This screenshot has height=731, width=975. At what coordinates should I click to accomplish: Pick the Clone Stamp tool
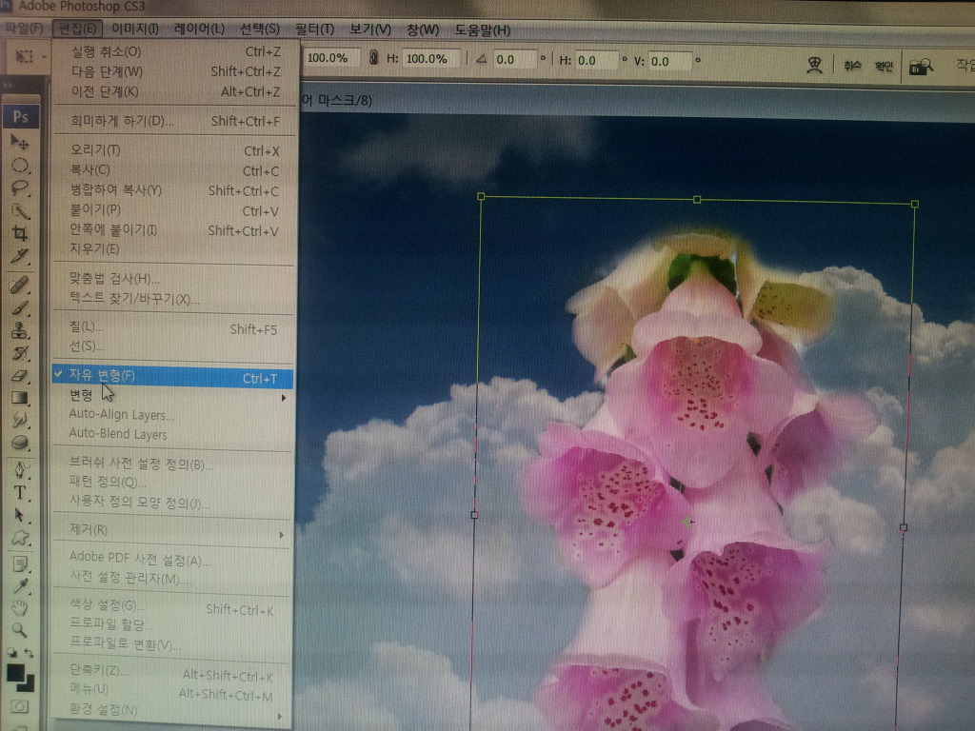point(20,330)
